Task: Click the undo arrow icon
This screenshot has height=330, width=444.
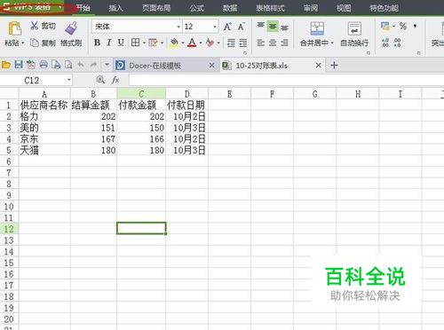Action: click(x=81, y=65)
